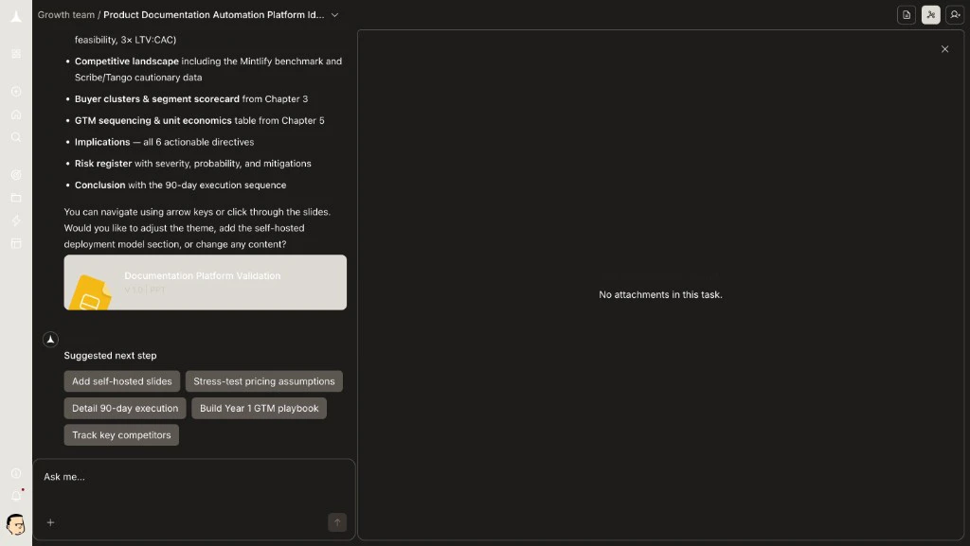Image resolution: width=970 pixels, height=546 pixels.
Task: Open the workflow automation panel icon
Action: tap(931, 15)
